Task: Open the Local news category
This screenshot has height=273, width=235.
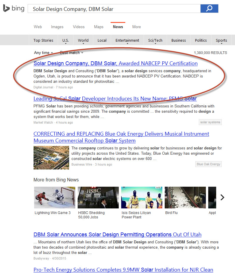Action: (102, 40)
